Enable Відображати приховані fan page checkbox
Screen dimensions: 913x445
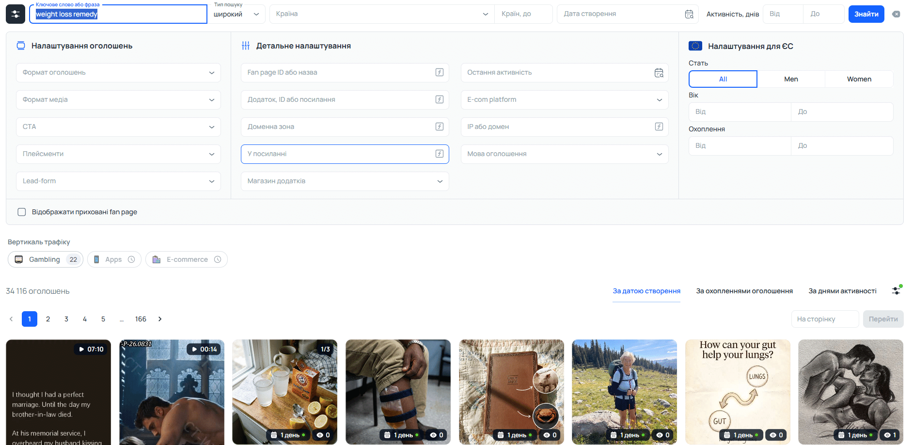click(22, 212)
